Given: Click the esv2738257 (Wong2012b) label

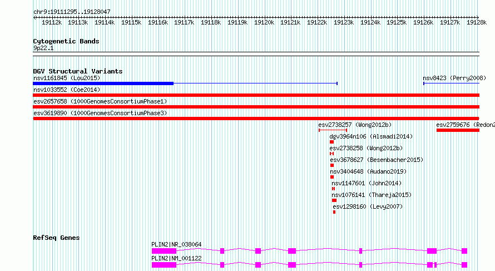Looking at the screenshot, I should point(355,125).
